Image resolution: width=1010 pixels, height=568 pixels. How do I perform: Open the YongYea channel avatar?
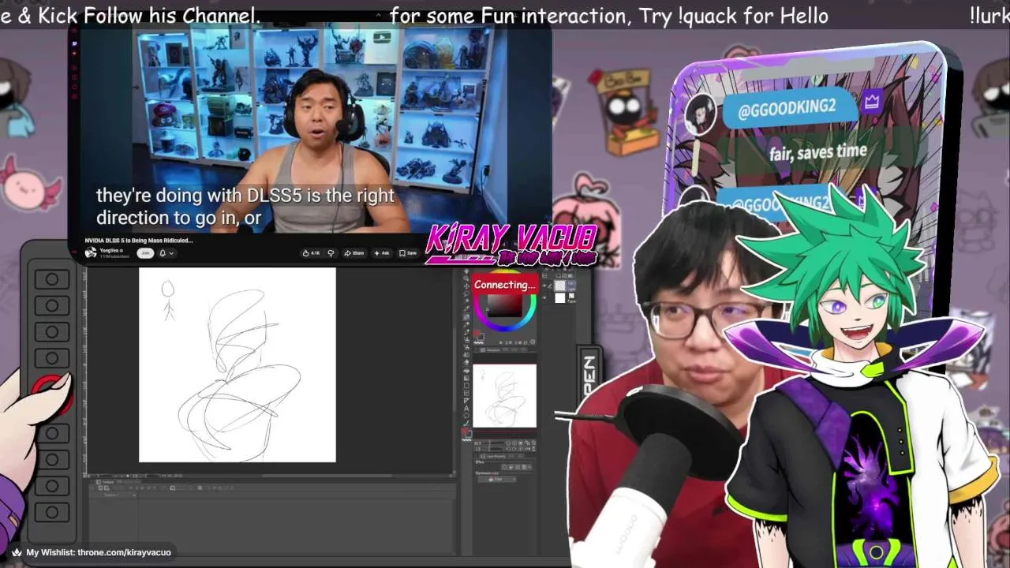coord(91,253)
